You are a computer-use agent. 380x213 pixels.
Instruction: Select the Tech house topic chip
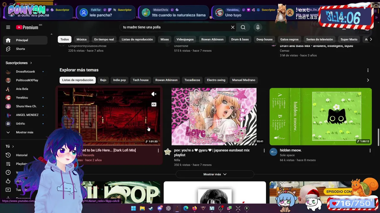140,80
